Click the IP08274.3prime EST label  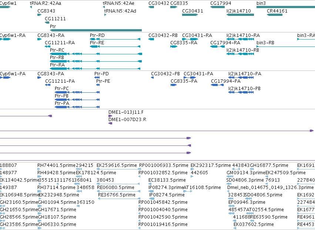point(166,188)
